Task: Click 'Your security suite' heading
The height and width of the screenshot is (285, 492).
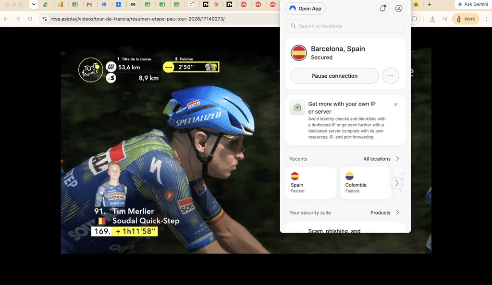Action: click(x=310, y=213)
